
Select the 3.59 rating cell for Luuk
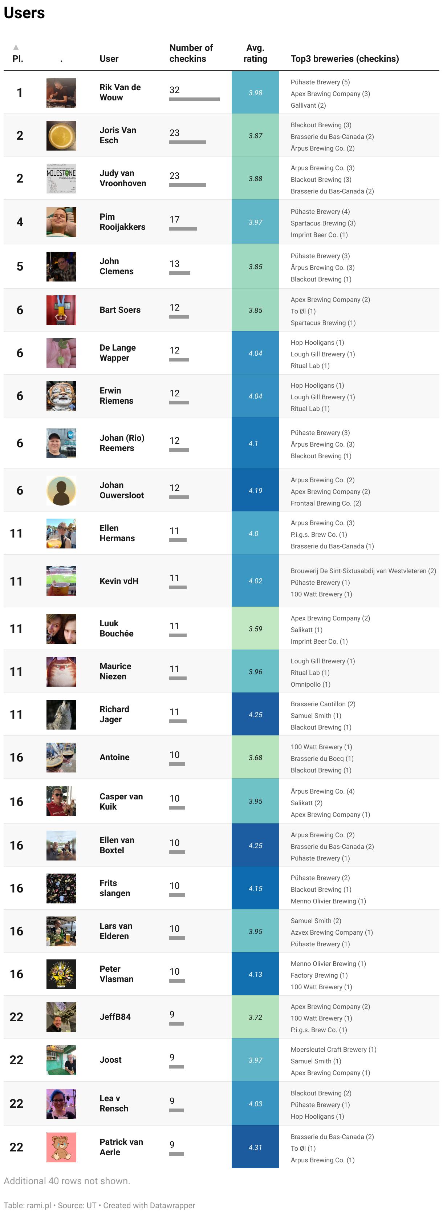pos(255,629)
